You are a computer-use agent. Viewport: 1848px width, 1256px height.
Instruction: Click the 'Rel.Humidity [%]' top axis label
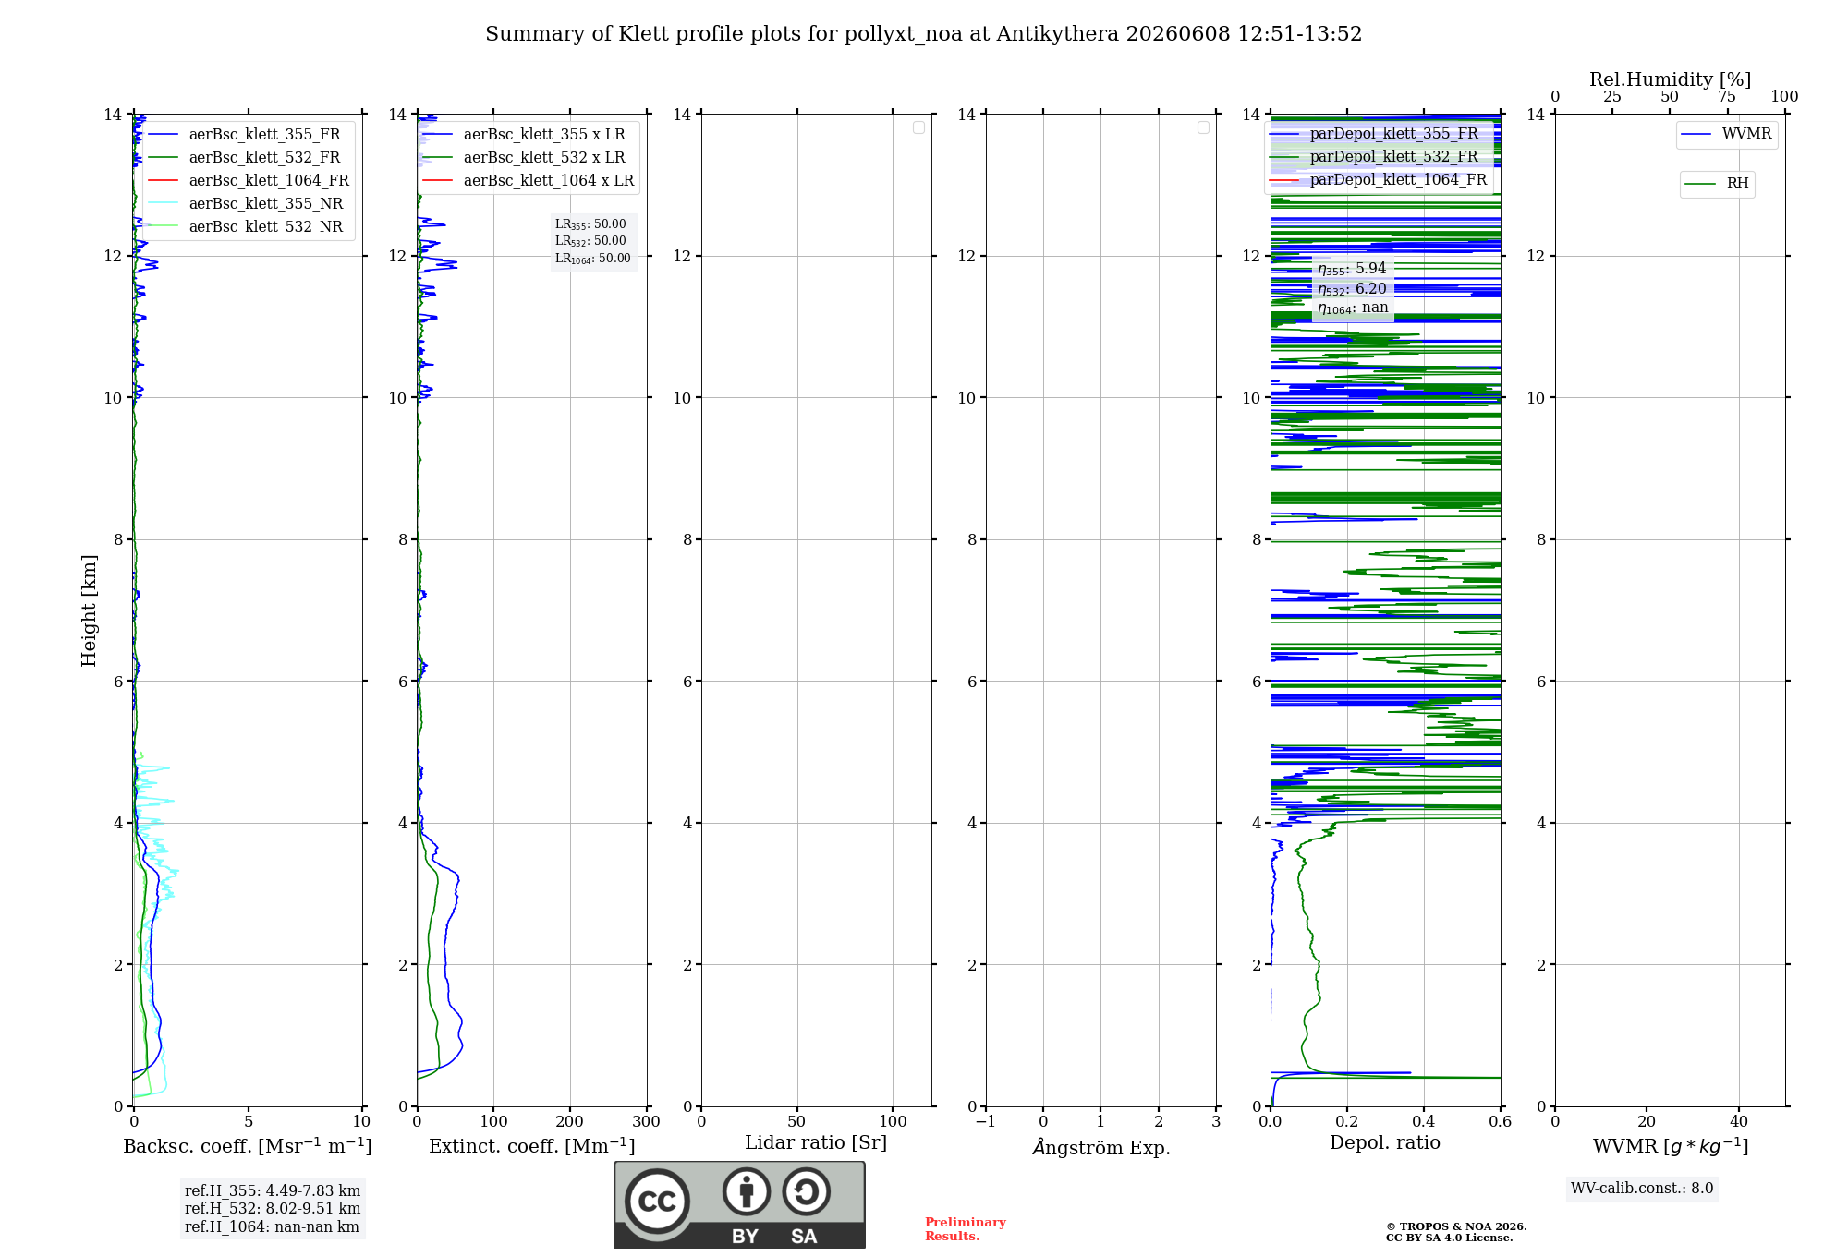(x=1671, y=79)
